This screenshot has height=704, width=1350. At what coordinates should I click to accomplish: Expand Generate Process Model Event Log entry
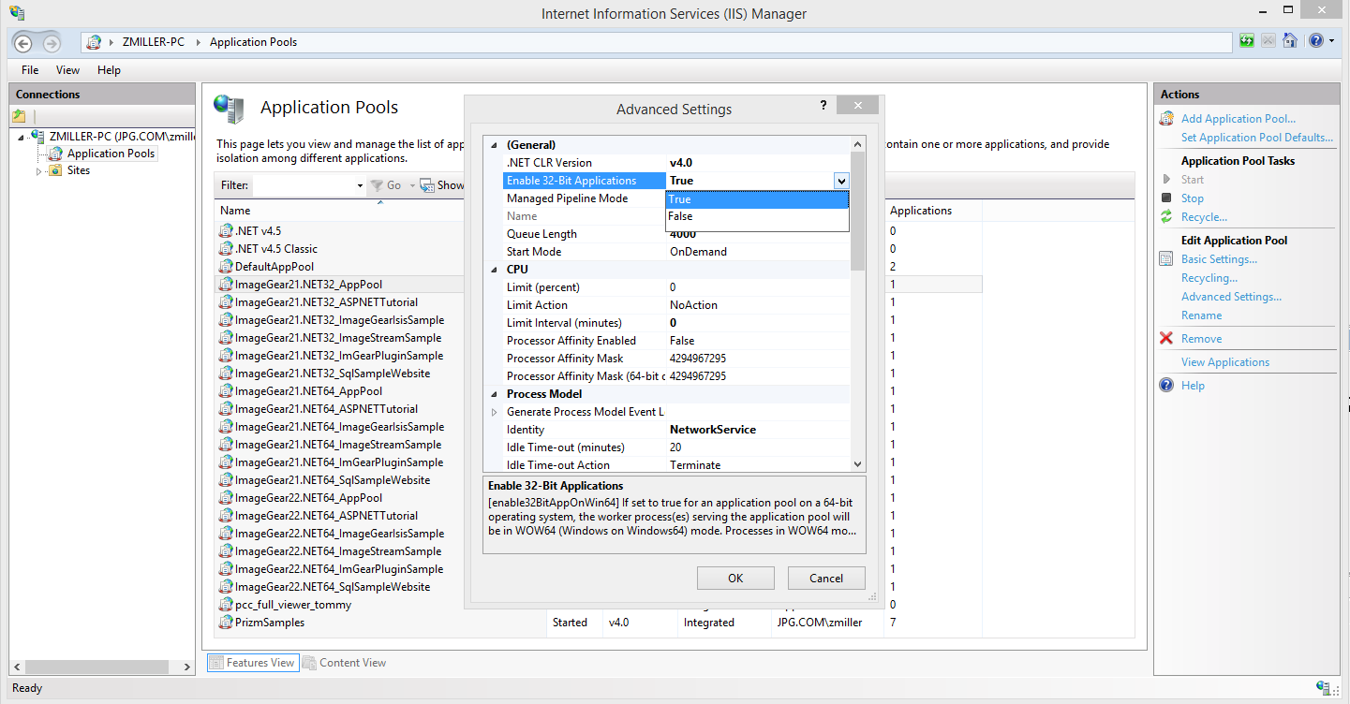point(495,412)
